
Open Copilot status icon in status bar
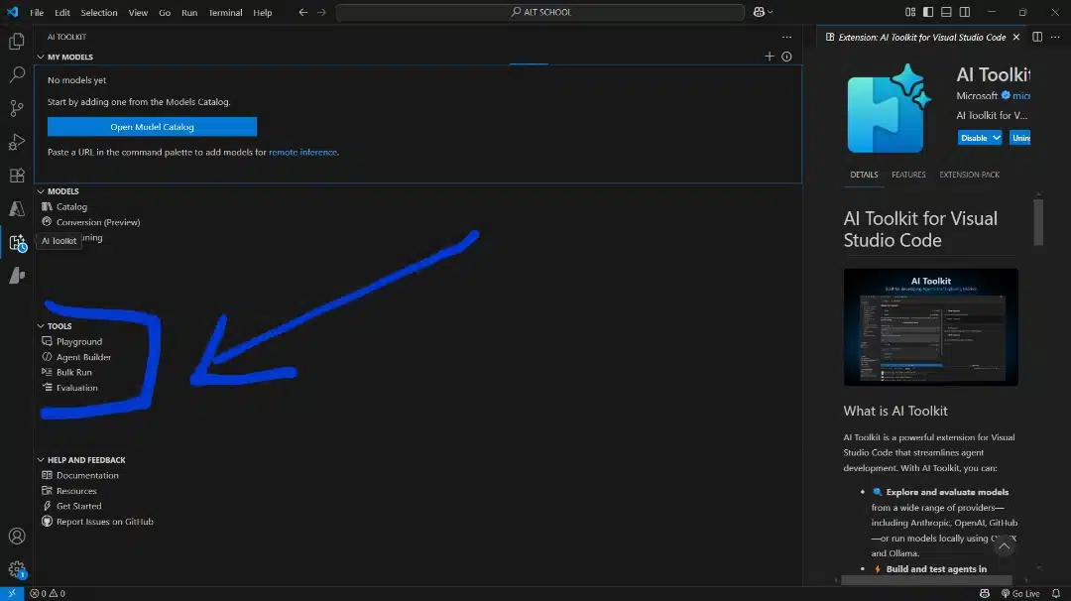pyautogui.click(x=985, y=593)
